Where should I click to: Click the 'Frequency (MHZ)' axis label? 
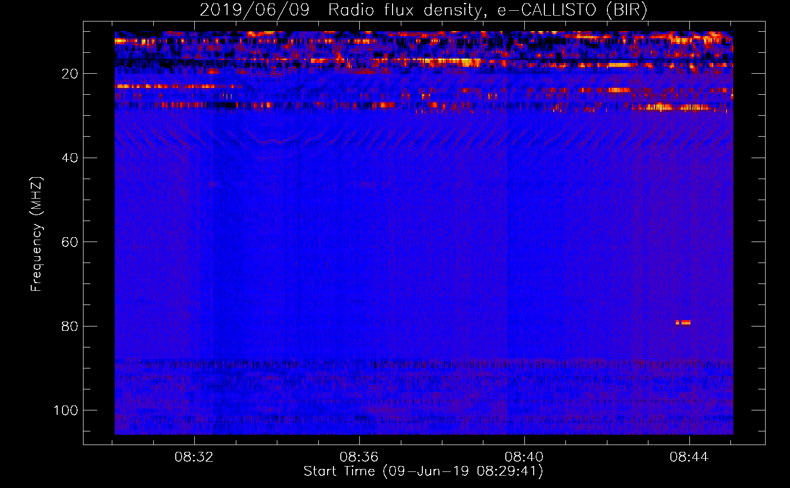point(37,234)
